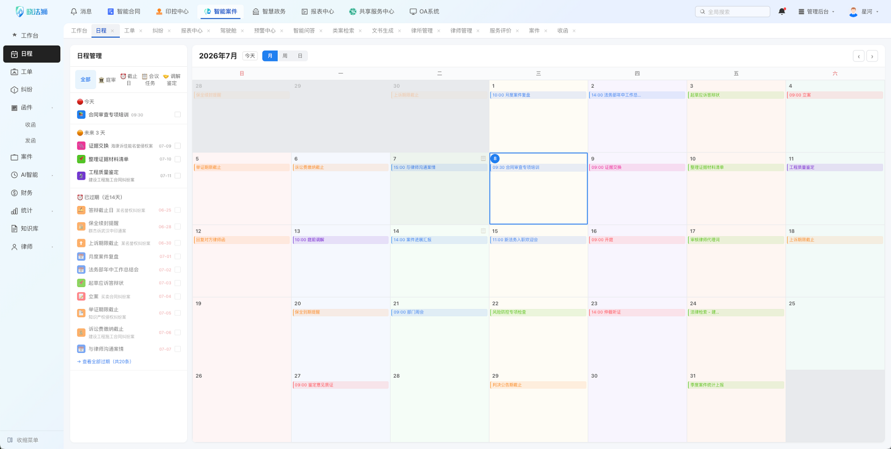Expand the 统计 sidebar menu
Screen dimensions: 891x449
[52, 211]
